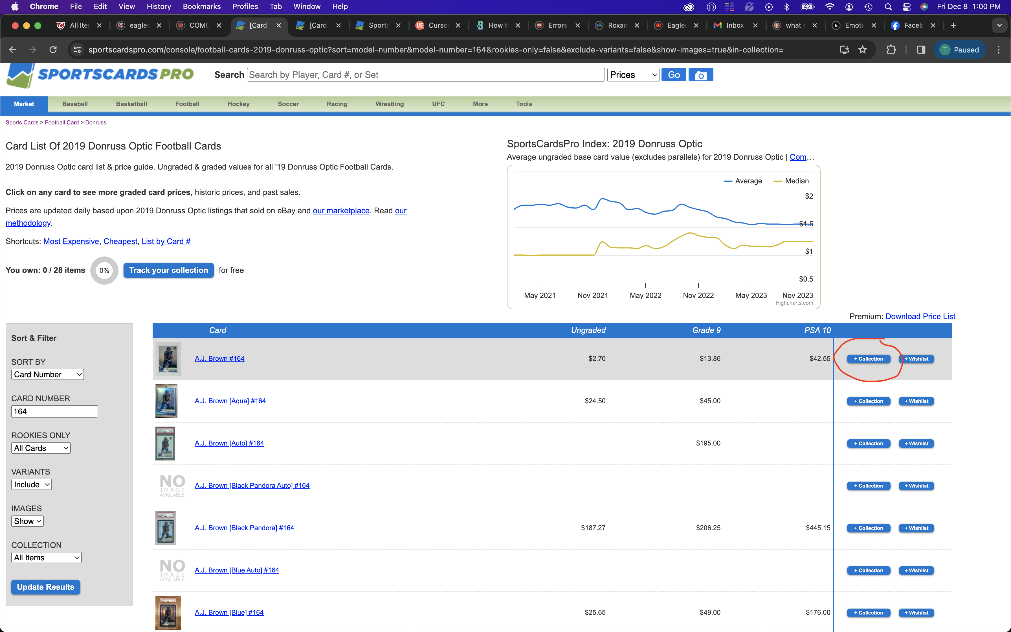Click the browser forward arrow
1011x632 pixels.
(x=33, y=50)
